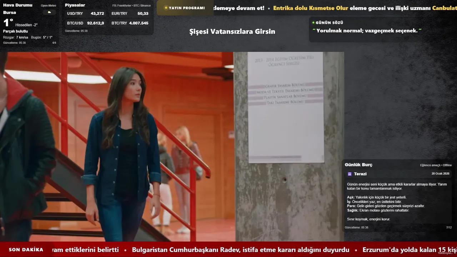Click the EUR/TRY 50,33 rate cell
The height and width of the screenshot is (257, 457).
tap(130, 14)
